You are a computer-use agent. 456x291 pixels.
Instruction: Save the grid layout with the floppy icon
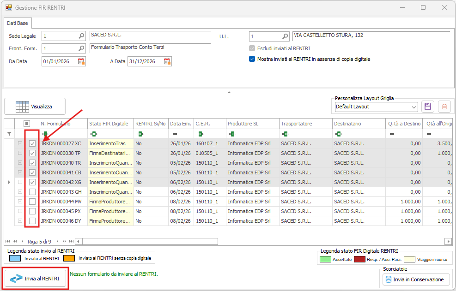427,107
